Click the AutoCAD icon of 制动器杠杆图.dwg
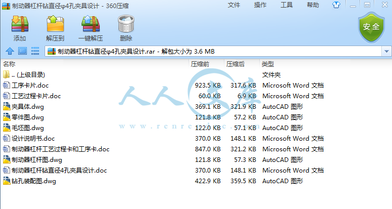The height and width of the screenshot is (209, 392). (x=6, y=159)
